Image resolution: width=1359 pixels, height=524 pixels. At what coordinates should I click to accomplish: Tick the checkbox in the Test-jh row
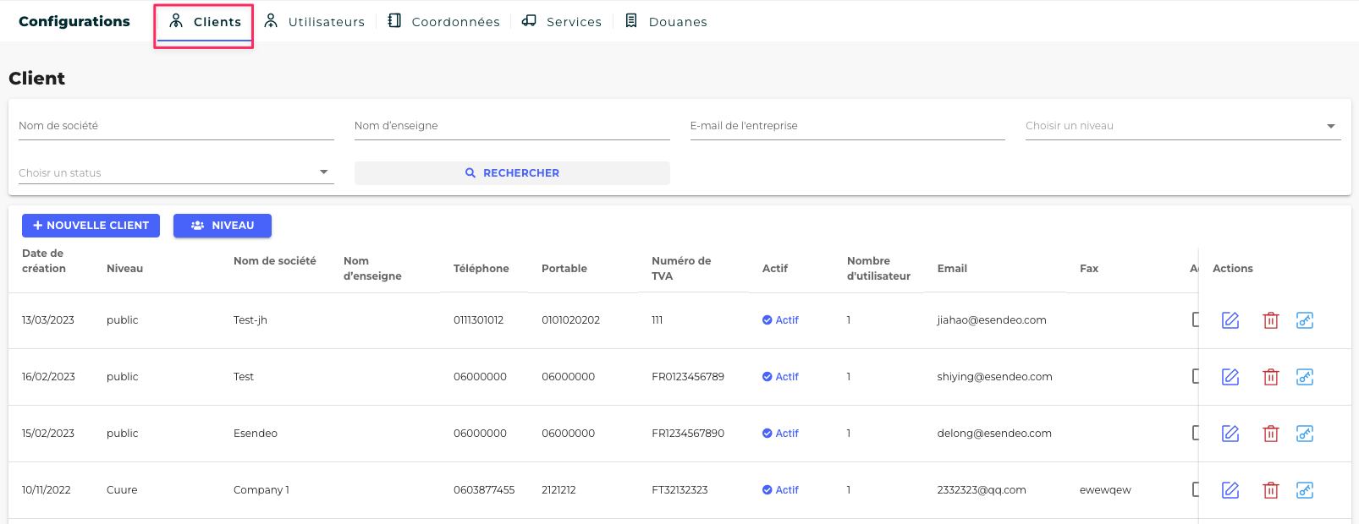pos(1195,319)
